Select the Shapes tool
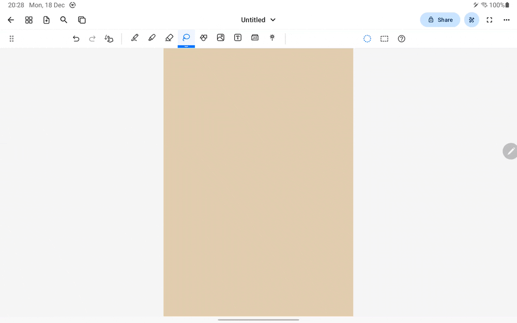 [203, 38]
